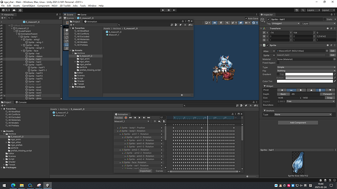This screenshot has height=189, width=337.
Task: Click the Step forward button in toolbar
Action: click(174, 10)
